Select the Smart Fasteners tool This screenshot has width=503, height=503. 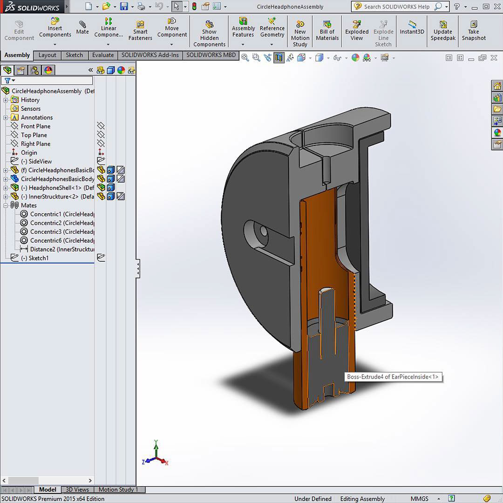(140, 31)
